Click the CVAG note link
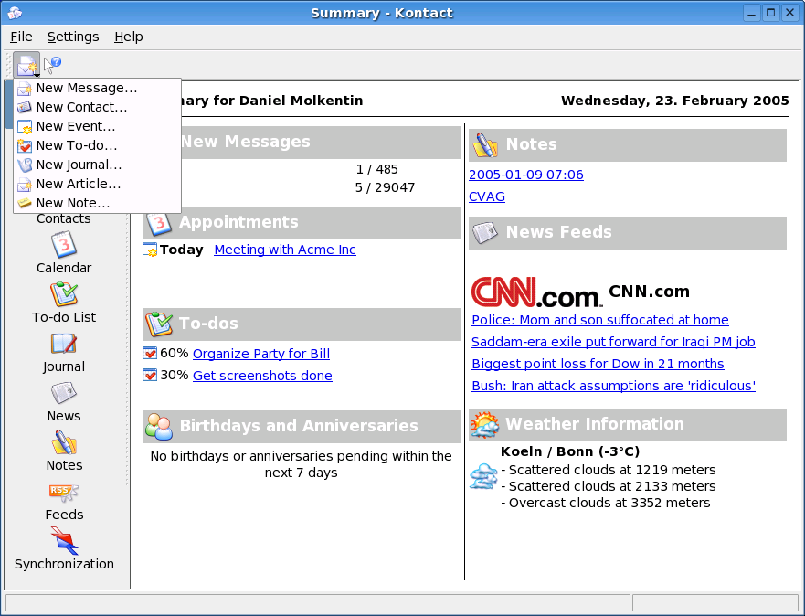805x616 pixels. coord(486,196)
